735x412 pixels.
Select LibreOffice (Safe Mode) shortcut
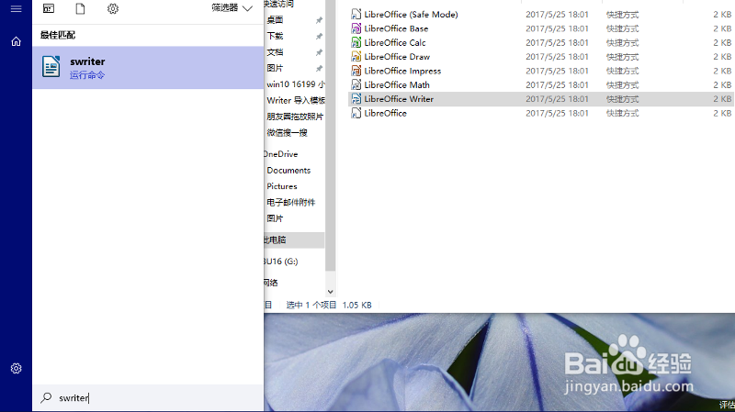[411, 15]
